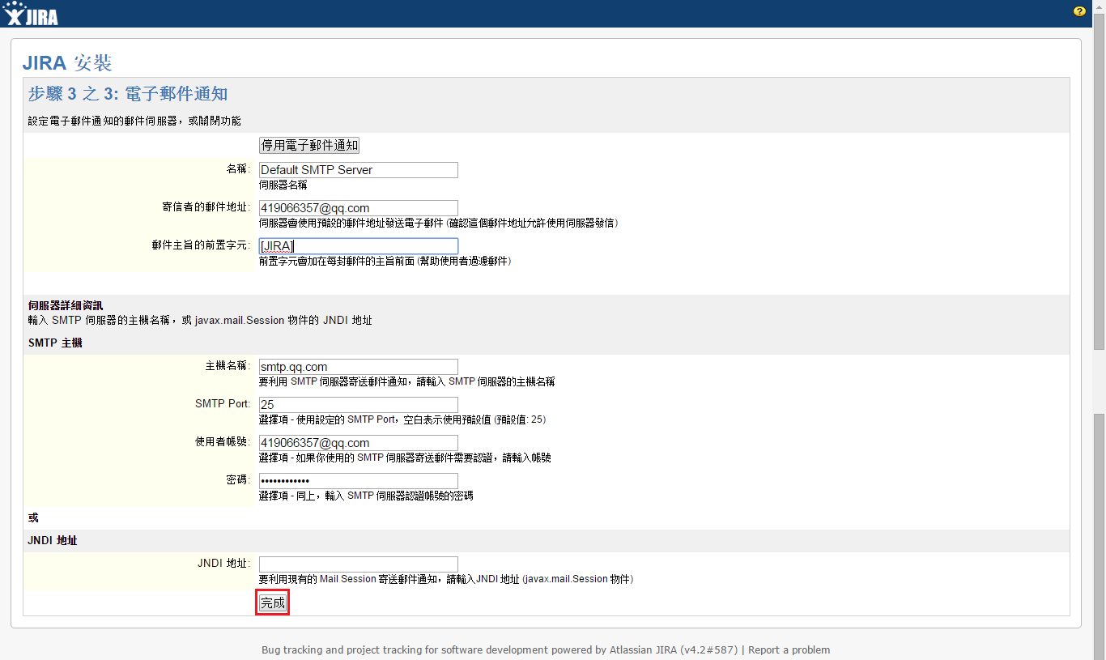Click the 寄信者的郵件地址 input field
The image size is (1106, 660).
[x=359, y=208]
